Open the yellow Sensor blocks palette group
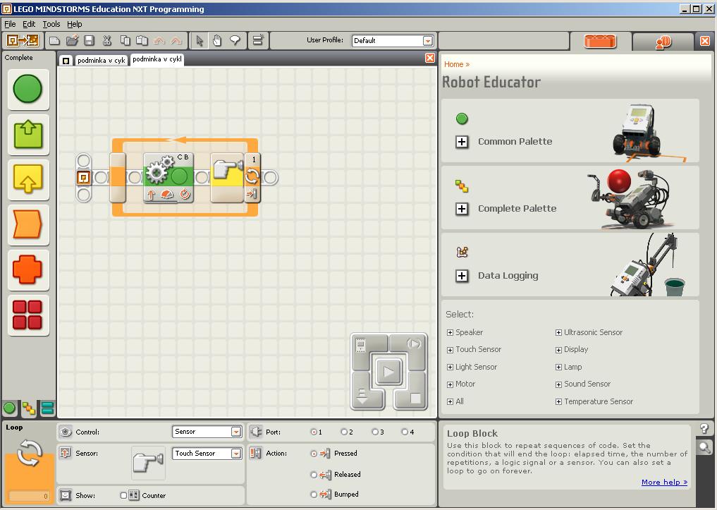Image resolution: width=717 pixels, height=510 pixels. point(28,180)
